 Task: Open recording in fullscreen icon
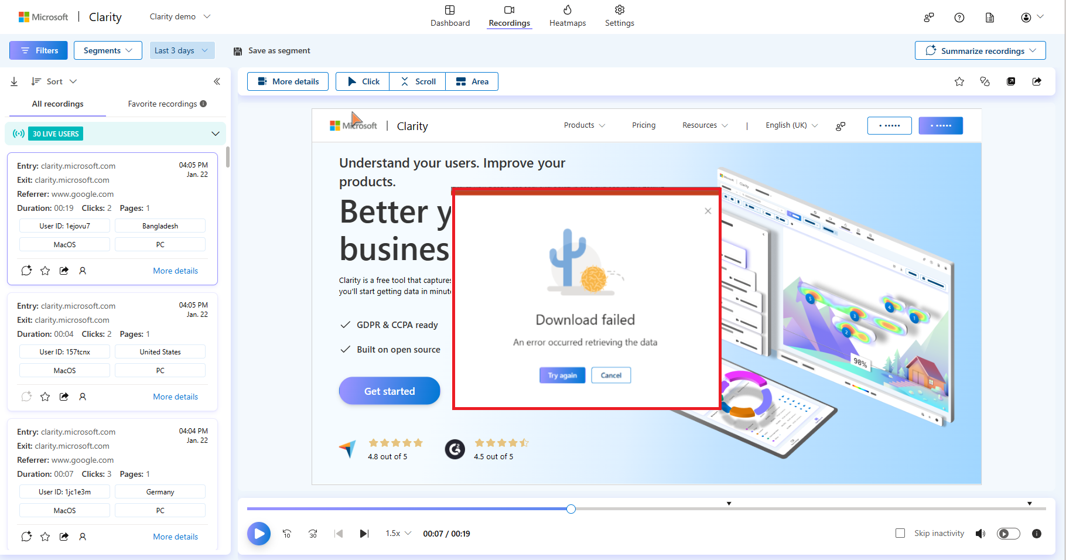coord(1011,81)
